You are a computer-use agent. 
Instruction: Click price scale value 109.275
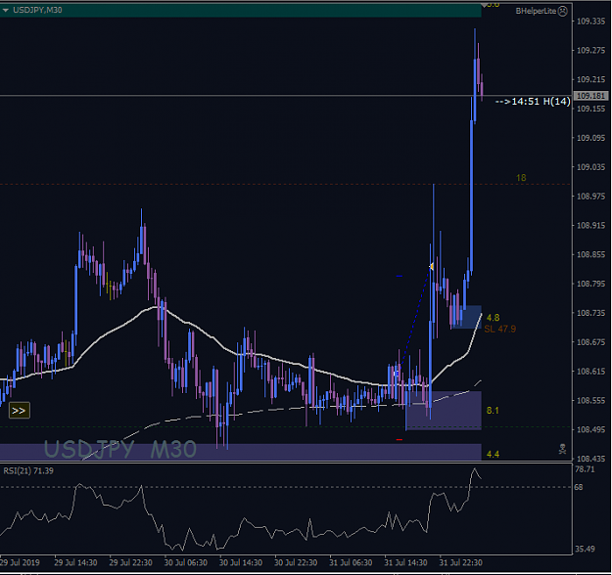pos(590,50)
